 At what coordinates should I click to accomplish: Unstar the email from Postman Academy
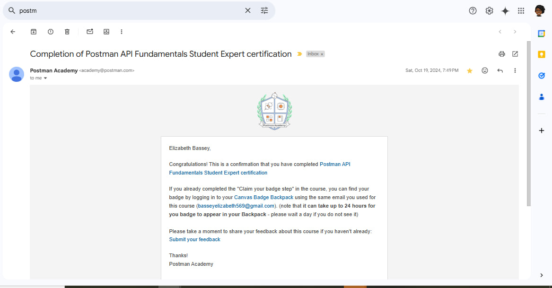pos(470,71)
